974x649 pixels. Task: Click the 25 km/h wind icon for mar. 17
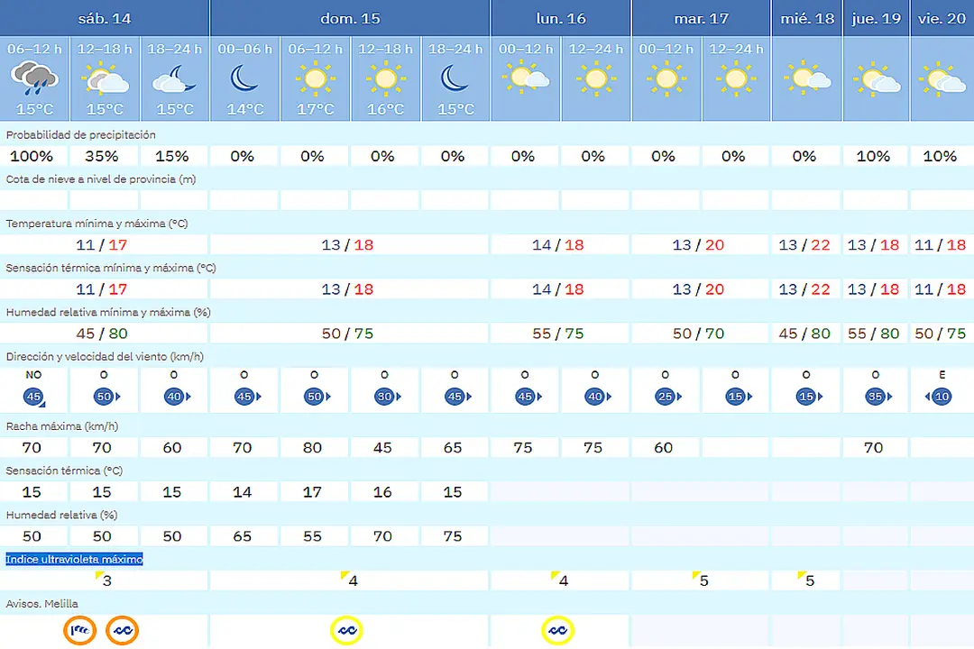click(667, 397)
